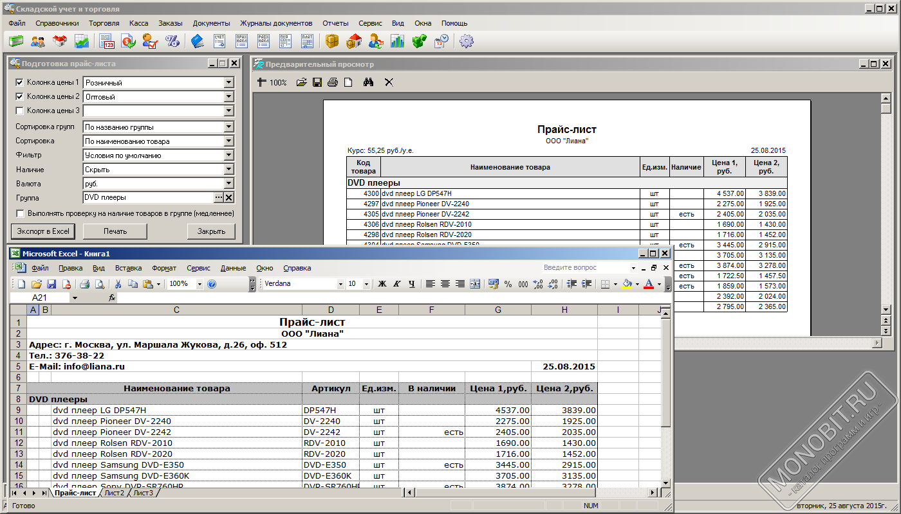Click the warehouse house icon in toolbar

tap(354, 42)
